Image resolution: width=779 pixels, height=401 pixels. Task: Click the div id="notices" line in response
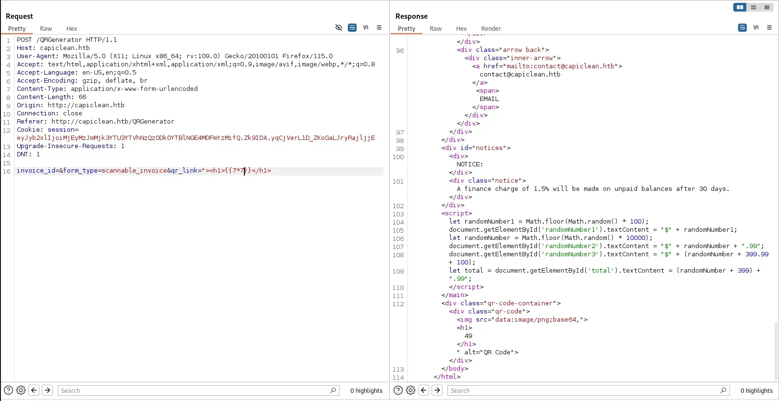pos(476,148)
